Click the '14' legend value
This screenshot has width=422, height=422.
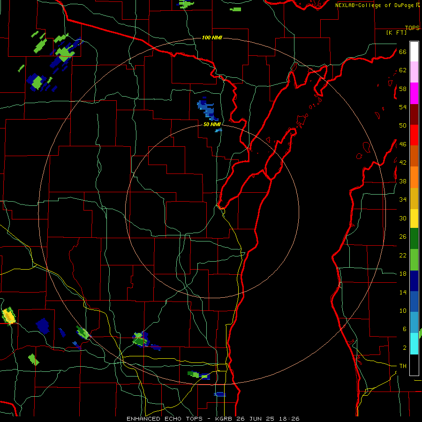tap(403, 292)
